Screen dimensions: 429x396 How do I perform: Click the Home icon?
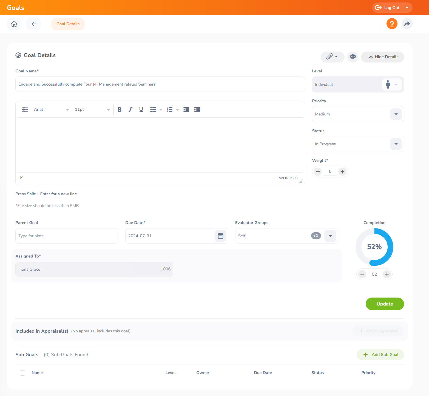(14, 24)
